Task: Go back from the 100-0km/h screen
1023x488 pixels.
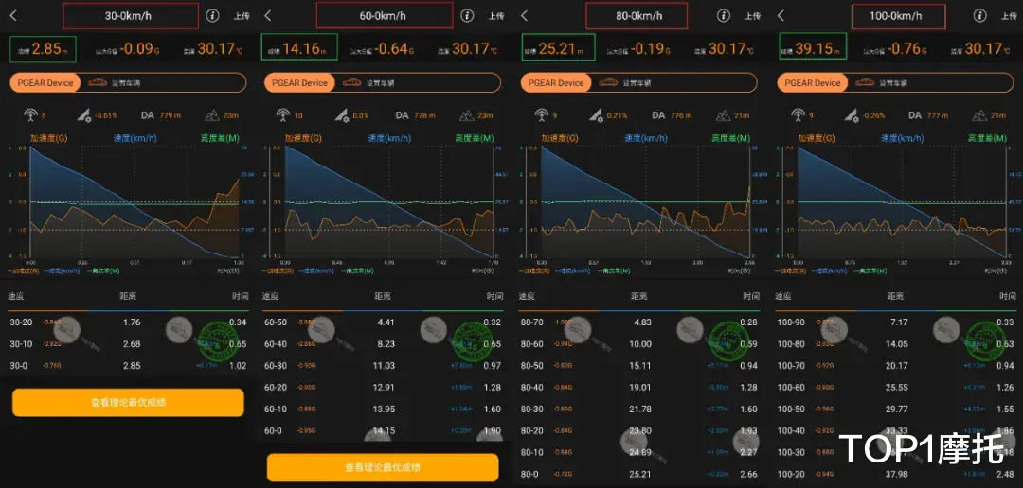Action: [781, 16]
